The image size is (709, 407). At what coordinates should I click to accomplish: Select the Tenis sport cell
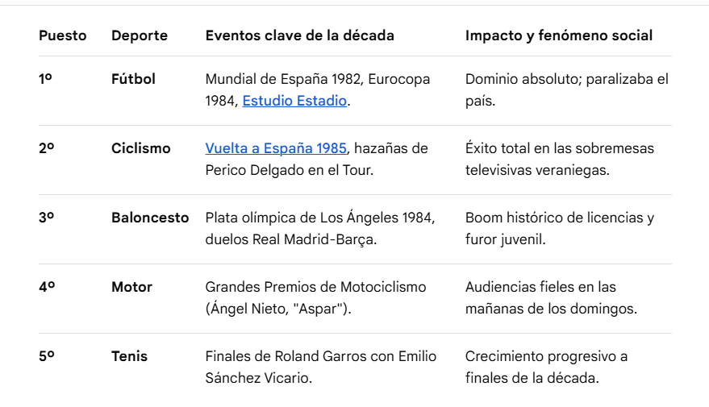point(129,356)
